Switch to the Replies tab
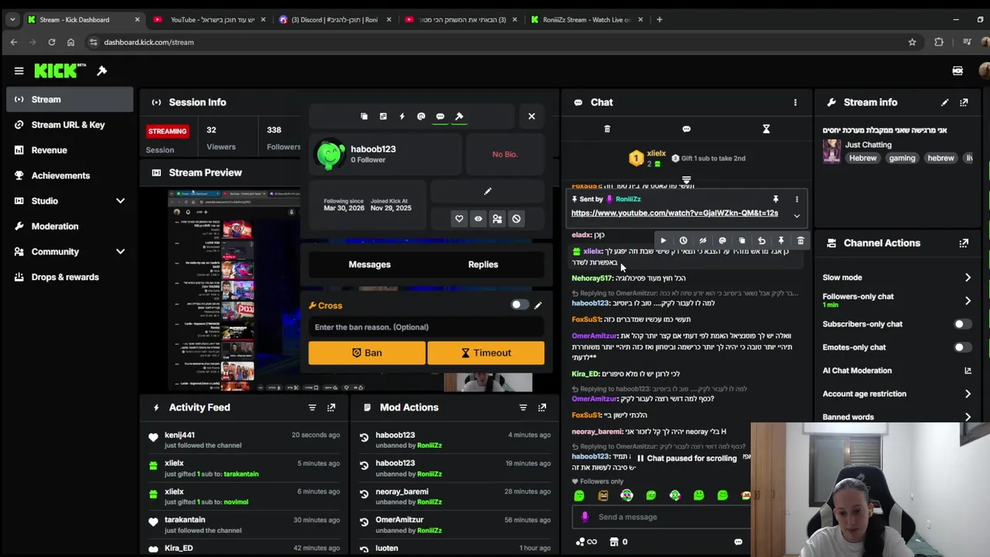The height and width of the screenshot is (557, 990). point(483,265)
